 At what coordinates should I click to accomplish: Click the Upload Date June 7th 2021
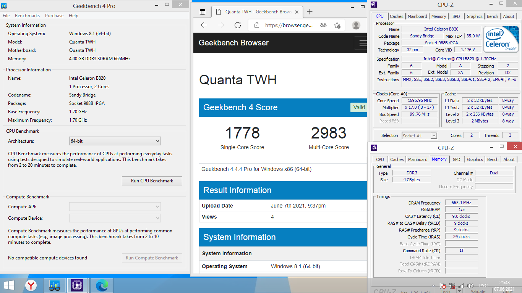298,206
